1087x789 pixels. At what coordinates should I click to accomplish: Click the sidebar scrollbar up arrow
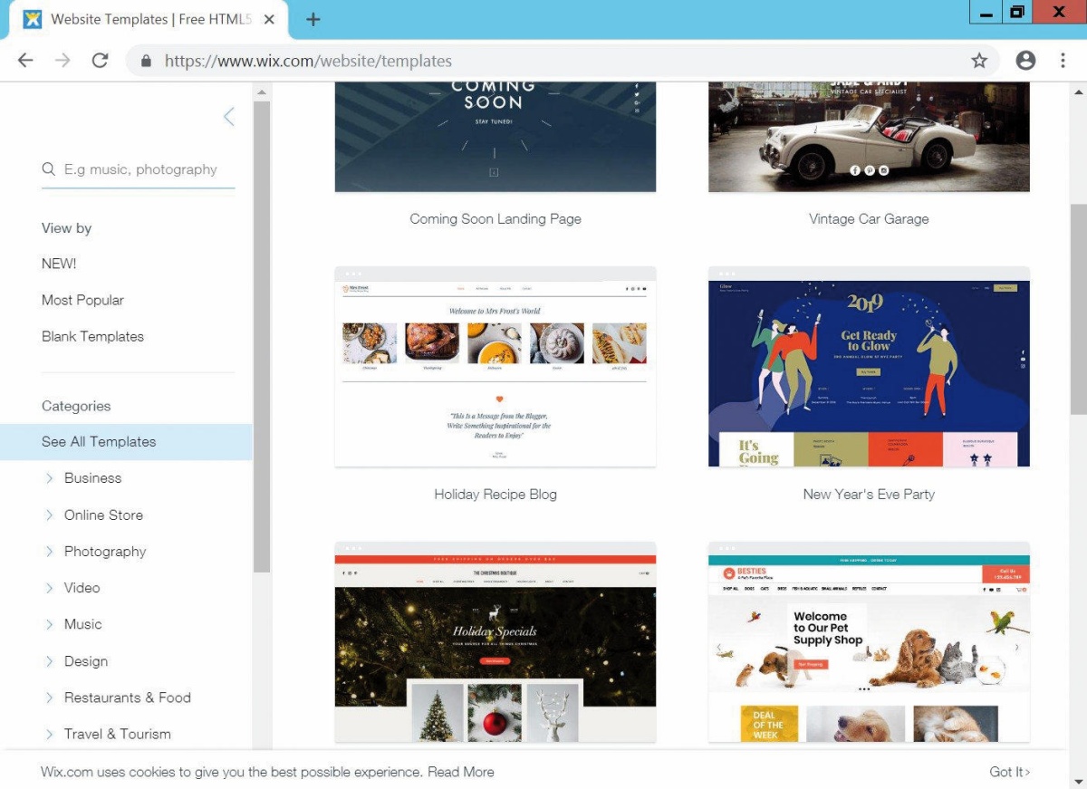(x=262, y=92)
